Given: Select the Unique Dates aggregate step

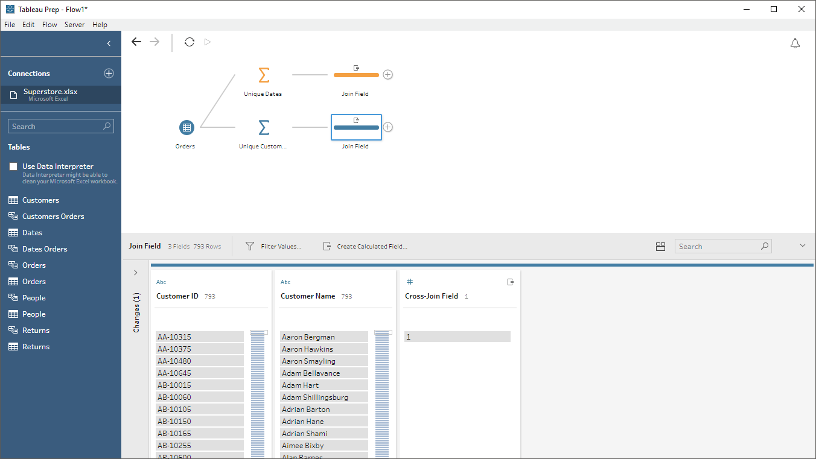Looking at the screenshot, I should pyautogui.click(x=263, y=75).
